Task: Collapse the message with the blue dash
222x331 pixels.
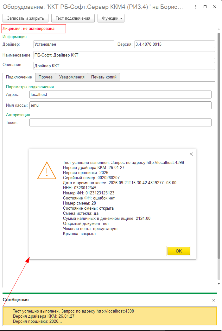Action: [x=8, y=311]
